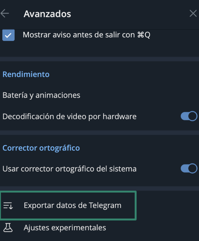Uncheck the Mostrar aviso antes de salir checkbox
The width and height of the screenshot is (199, 241).
8,35
